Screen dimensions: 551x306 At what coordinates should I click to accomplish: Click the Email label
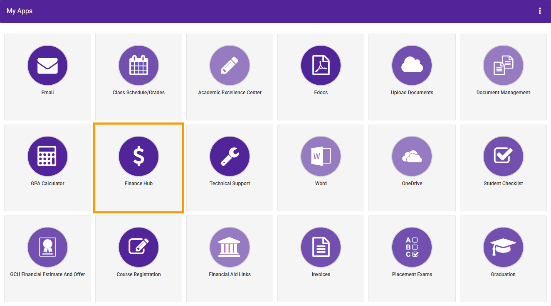47,93
